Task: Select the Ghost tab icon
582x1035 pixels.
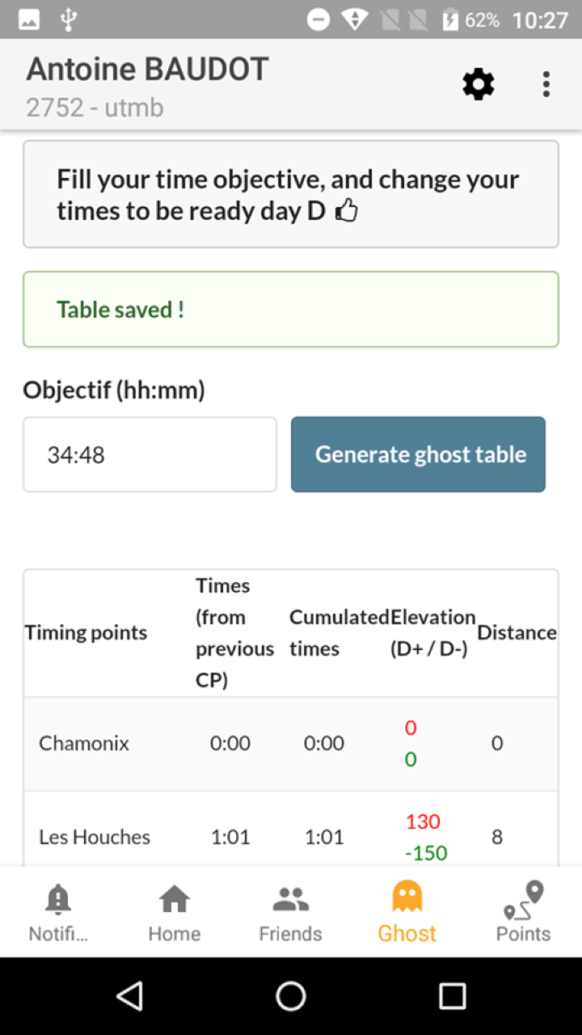Action: 407,897
